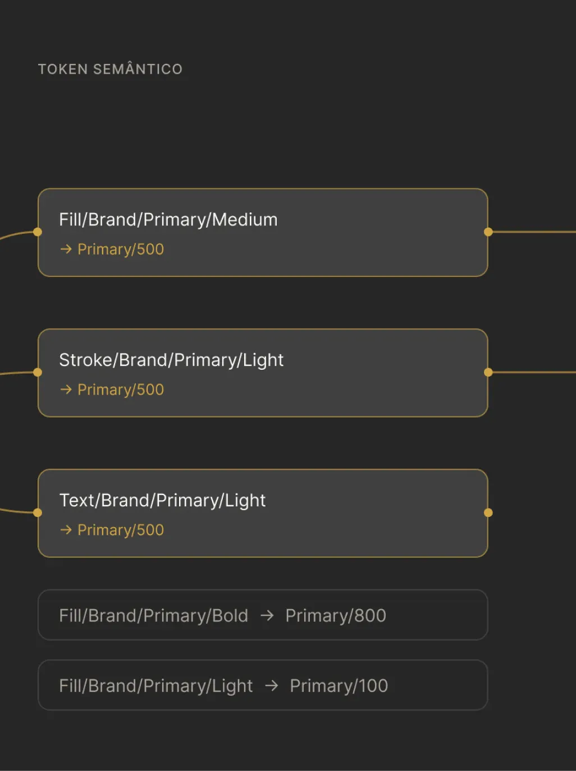Open the Primary/100 reference link
The width and height of the screenshot is (576, 771).
point(339,686)
